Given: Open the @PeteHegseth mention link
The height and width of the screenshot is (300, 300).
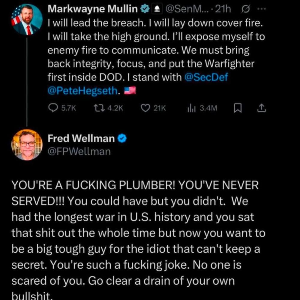Looking at the screenshot, I should [x=82, y=91].
